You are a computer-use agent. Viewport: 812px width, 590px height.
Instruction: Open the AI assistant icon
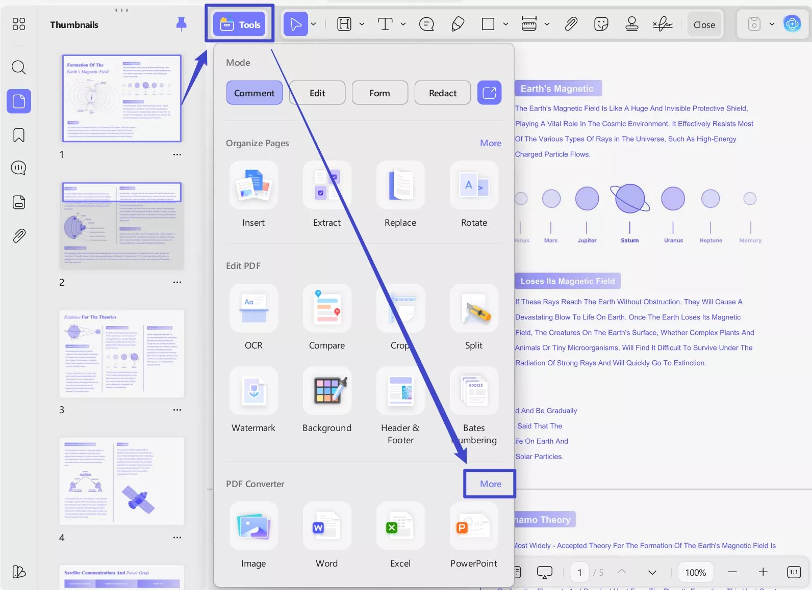coord(792,24)
